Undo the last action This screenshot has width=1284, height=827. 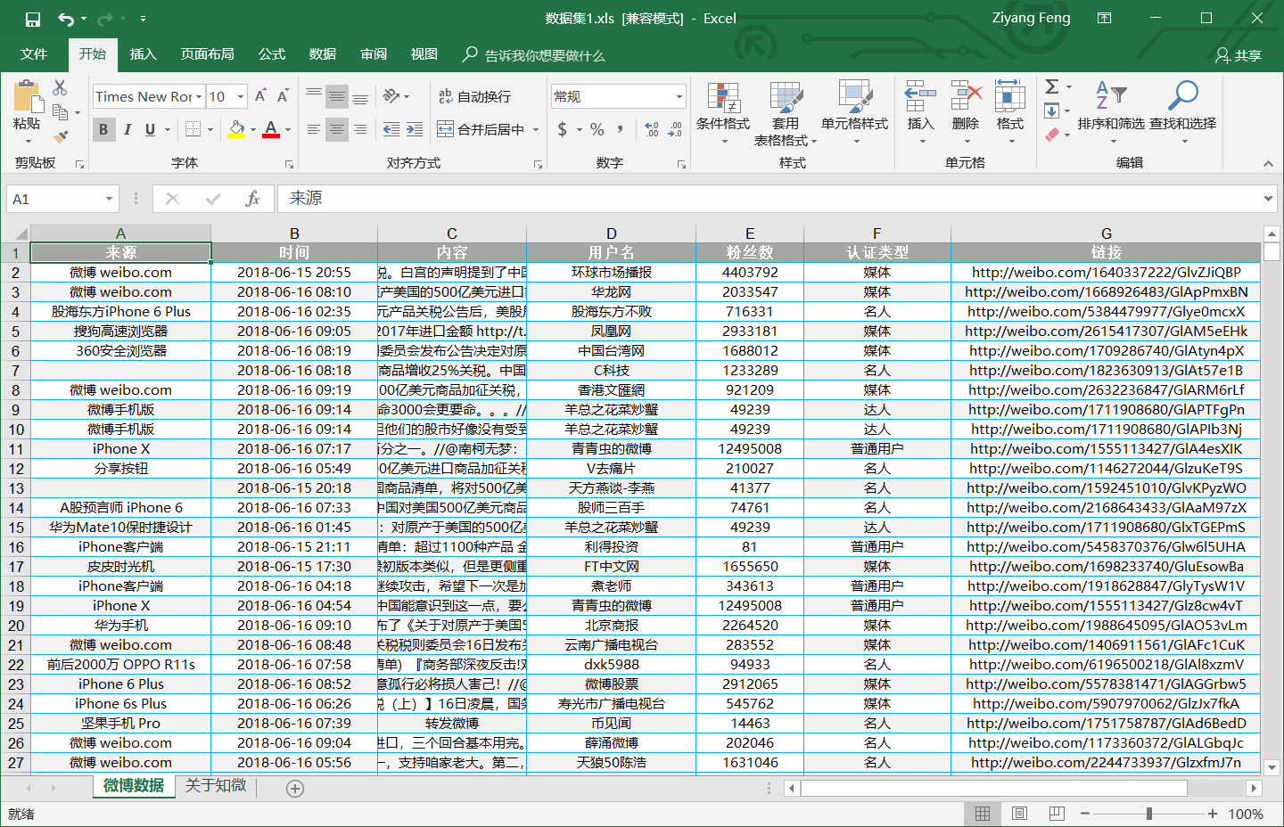coord(67,19)
